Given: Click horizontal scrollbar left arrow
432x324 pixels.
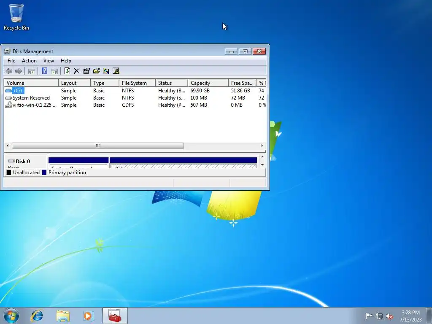Looking at the screenshot, I should point(8,146).
